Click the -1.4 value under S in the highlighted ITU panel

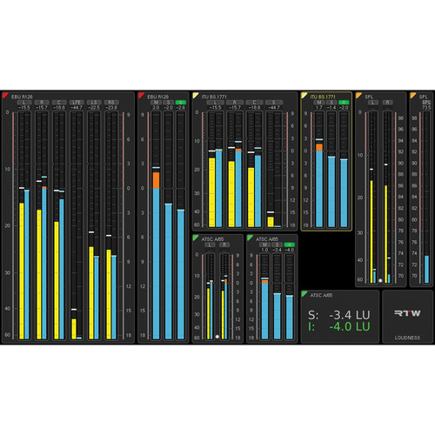(x=331, y=108)
